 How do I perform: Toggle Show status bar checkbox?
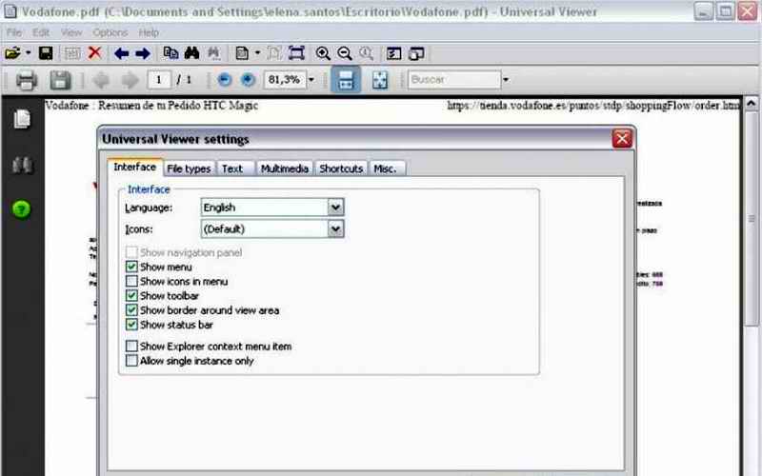point(131,325)
